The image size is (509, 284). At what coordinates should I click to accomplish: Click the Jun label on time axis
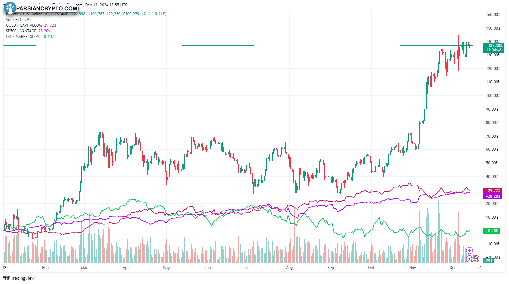click(x=208, y=268)
